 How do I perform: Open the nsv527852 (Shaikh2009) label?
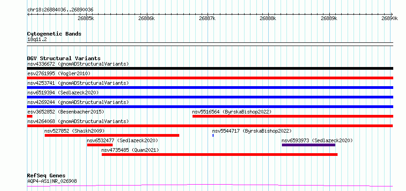pos(74,131)
